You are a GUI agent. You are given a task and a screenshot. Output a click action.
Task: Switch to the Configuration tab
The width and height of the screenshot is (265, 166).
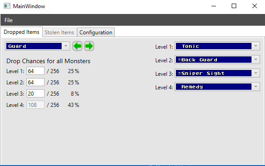(x=96, y=32)
